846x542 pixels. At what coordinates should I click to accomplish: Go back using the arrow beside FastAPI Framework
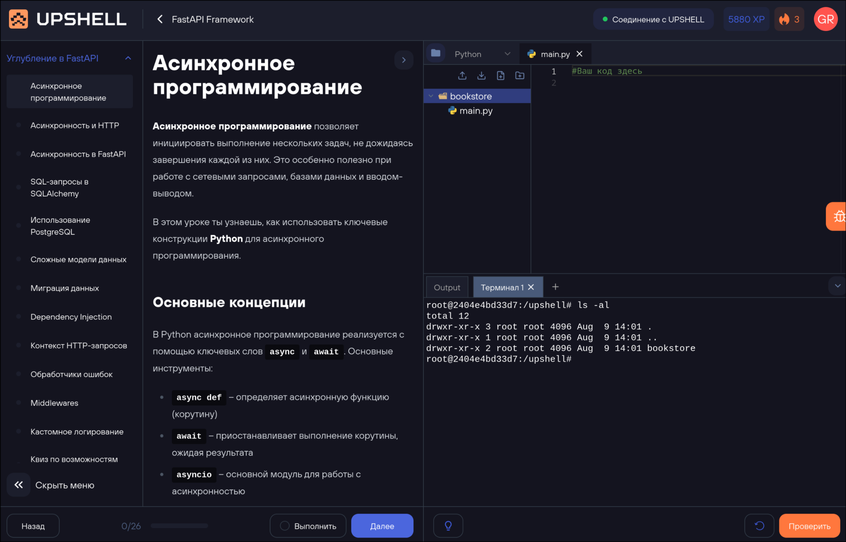[160, 19]
